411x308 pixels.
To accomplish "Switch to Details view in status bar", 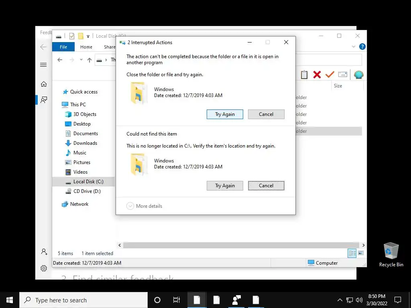I will coord(352,253).
